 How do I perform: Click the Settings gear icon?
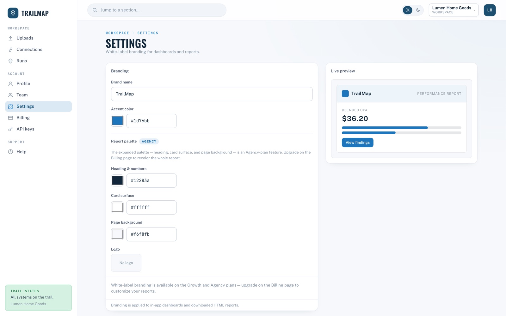click(10, 106)
